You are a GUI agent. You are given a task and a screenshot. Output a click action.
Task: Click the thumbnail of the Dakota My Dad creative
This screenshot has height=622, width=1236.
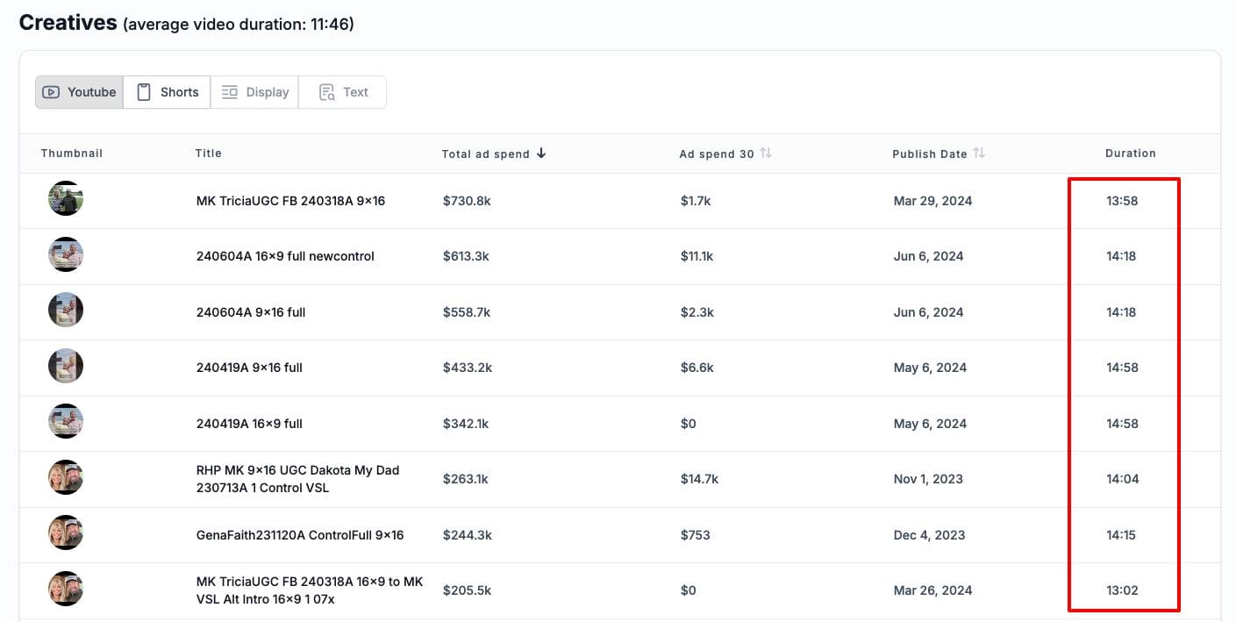pos(66,477)
